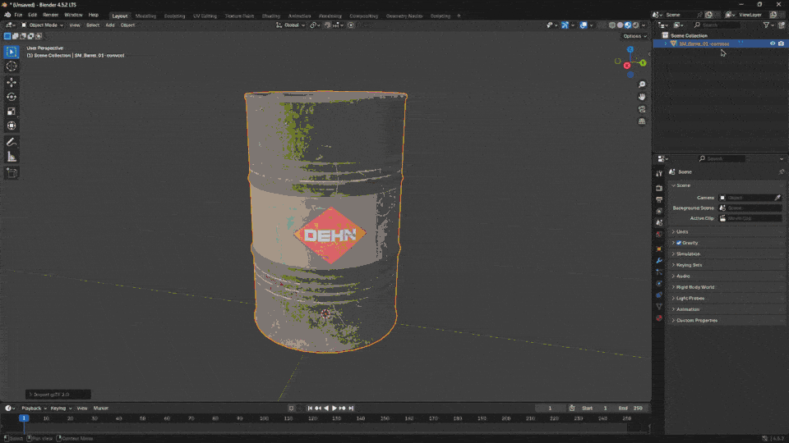Expand the Keying Sets panel

[x=727, y=265]
